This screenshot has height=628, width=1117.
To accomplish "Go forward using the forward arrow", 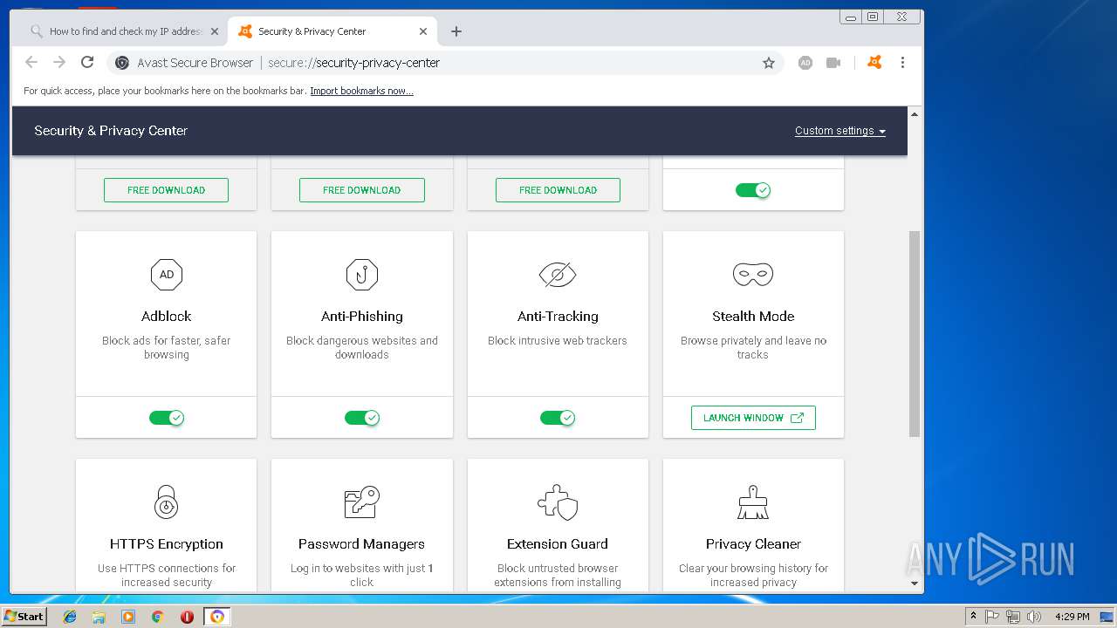I will (59, 62).
